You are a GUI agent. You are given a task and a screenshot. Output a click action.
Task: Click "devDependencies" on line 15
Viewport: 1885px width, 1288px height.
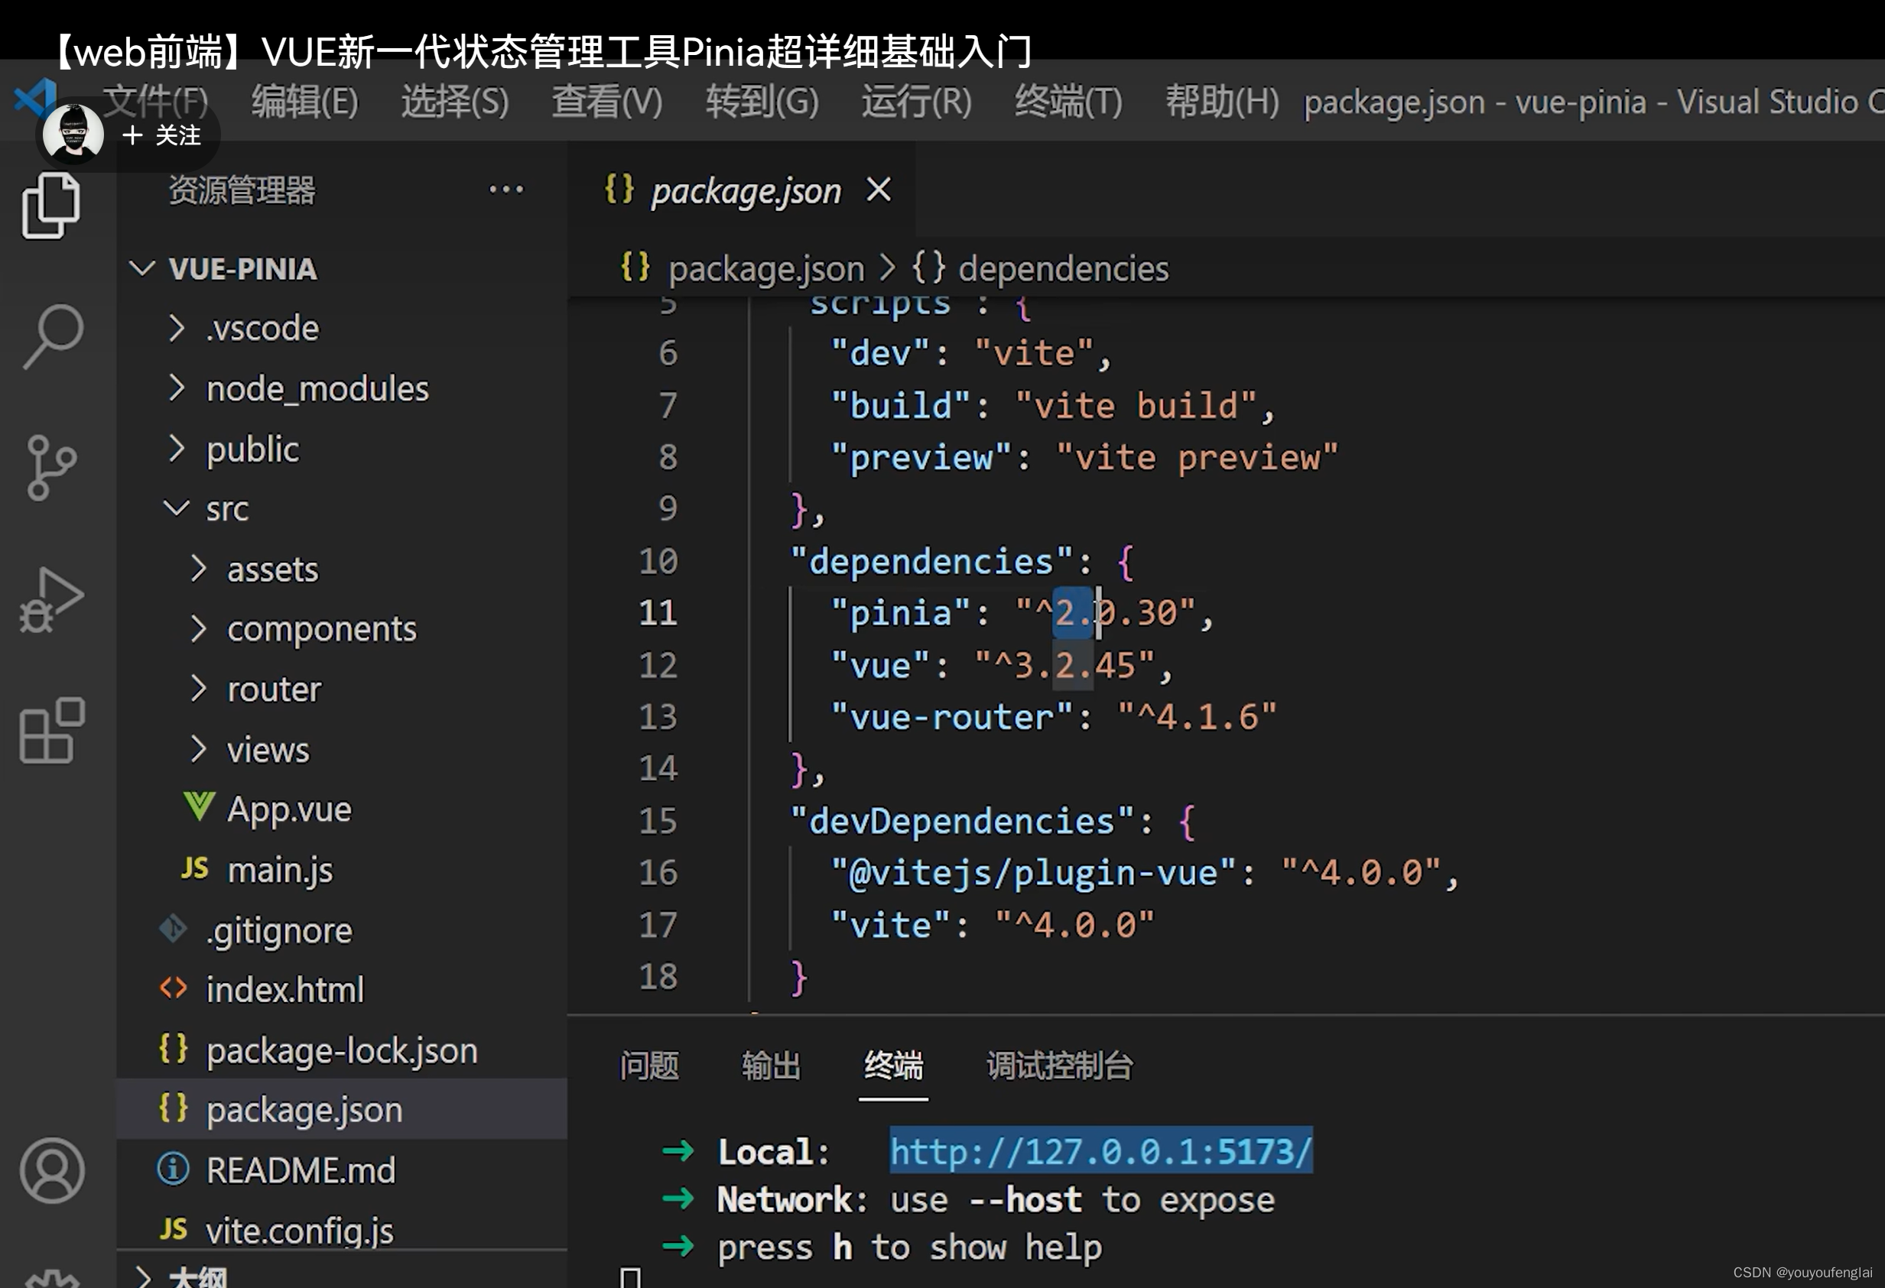coord(962,821)
